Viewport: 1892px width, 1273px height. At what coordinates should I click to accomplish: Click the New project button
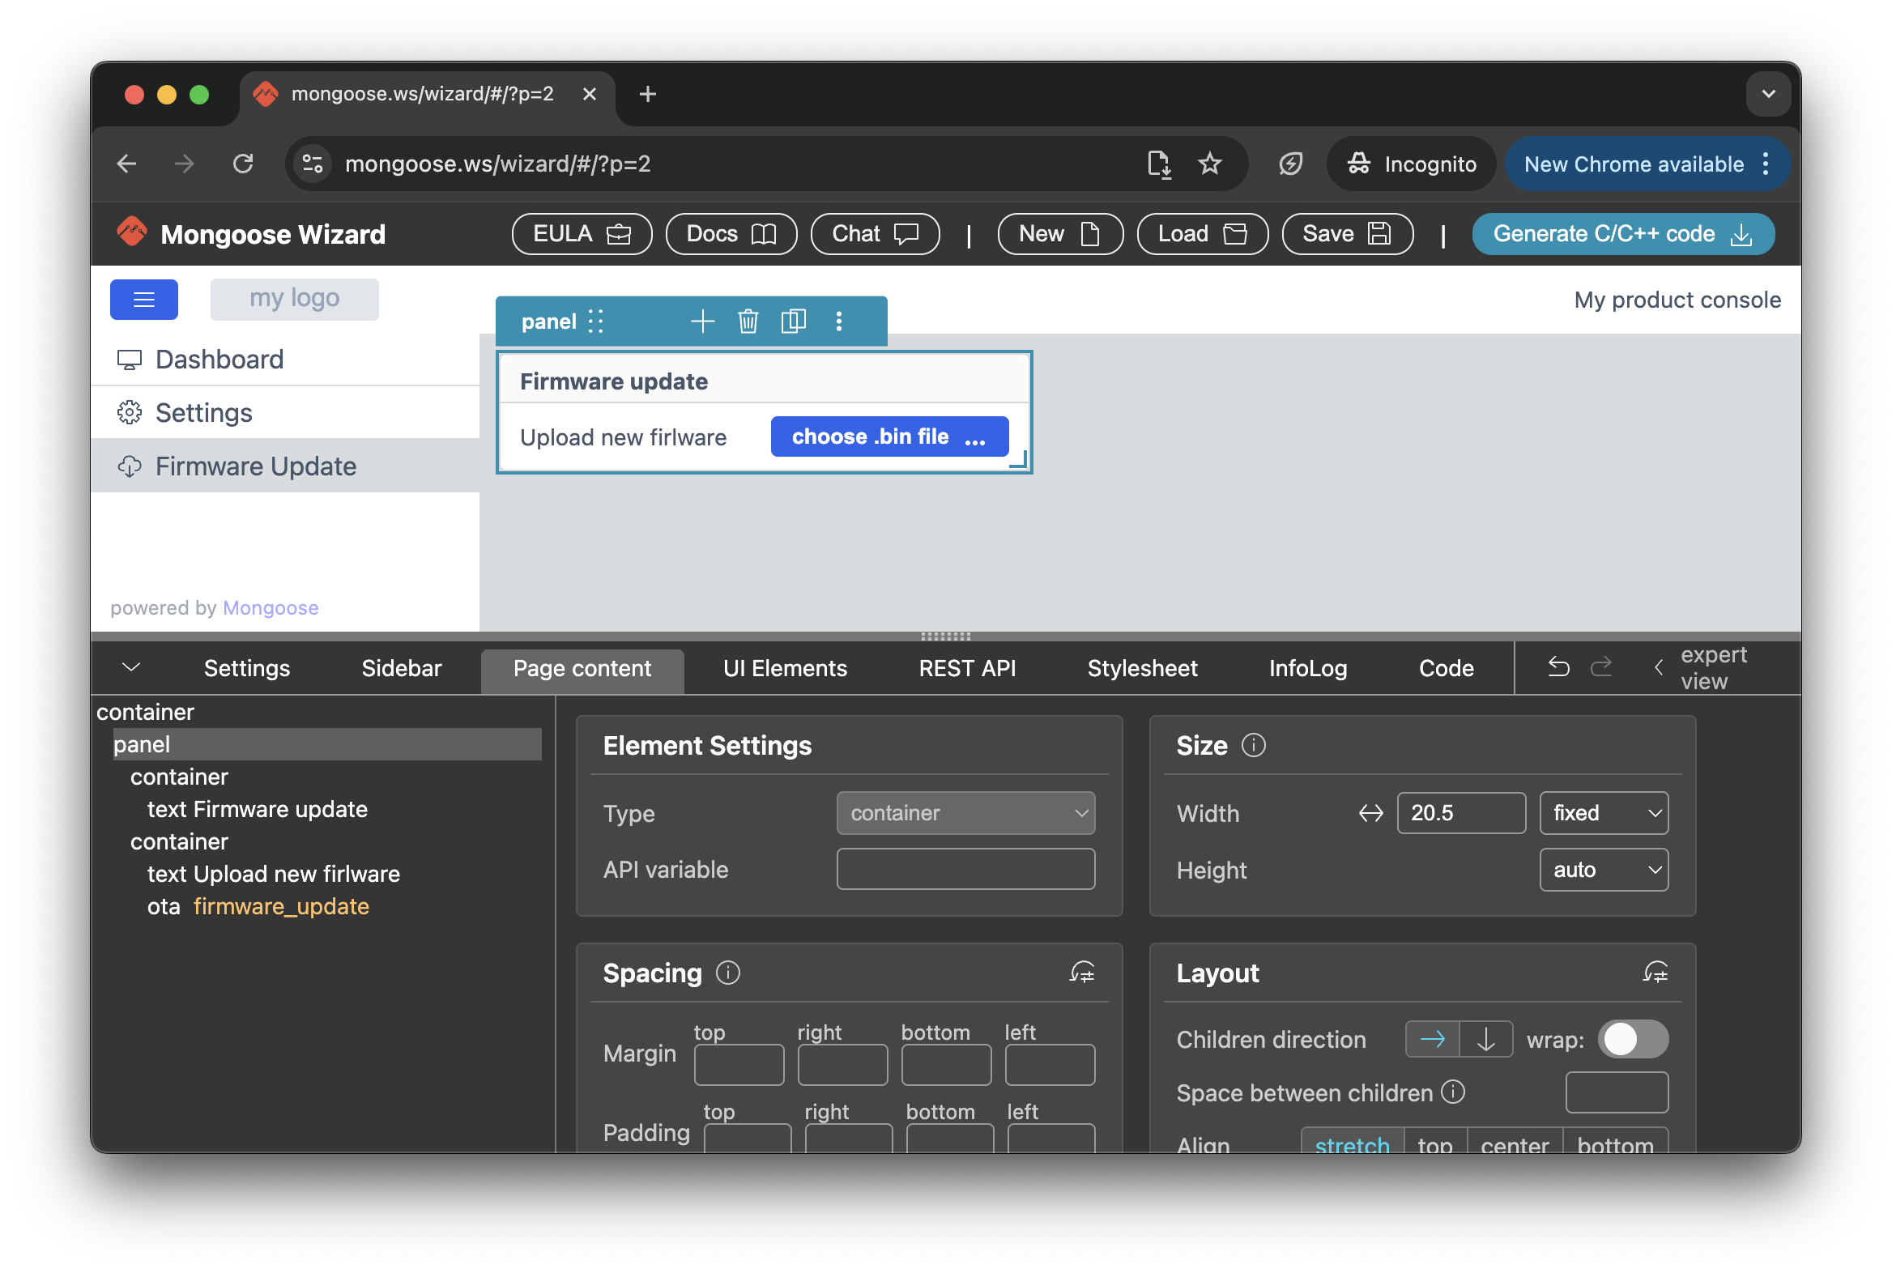coord(1059,234)
